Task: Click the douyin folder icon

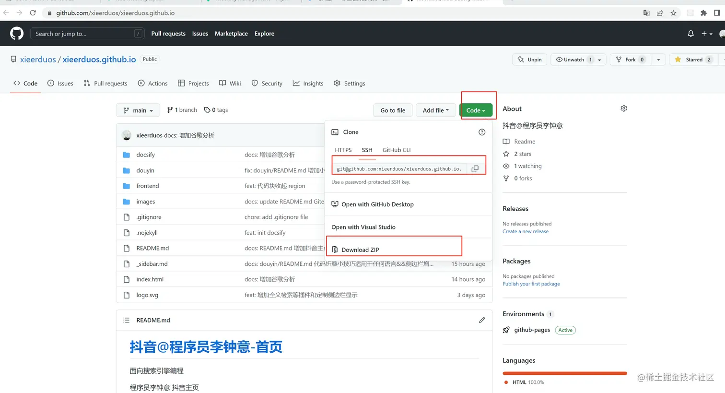Action: pos(127,170)
